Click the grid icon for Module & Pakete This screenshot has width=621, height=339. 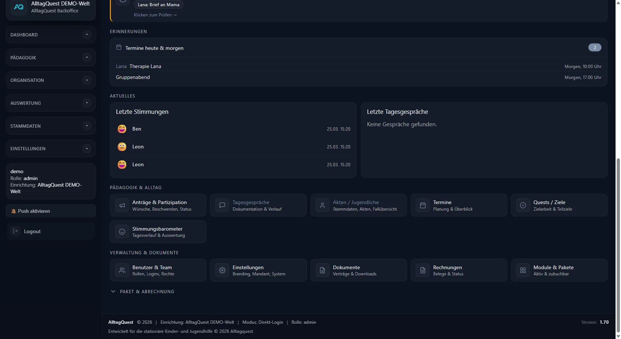[x=523, y=270]
